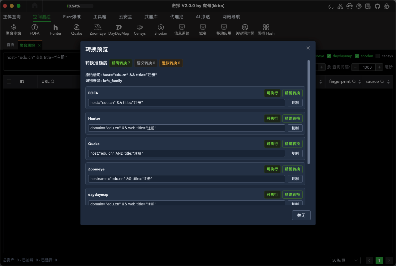Switch to the 主体查询 menu
The width and height of the screenshot is (396, 266).
(x=12, y=17)
